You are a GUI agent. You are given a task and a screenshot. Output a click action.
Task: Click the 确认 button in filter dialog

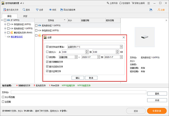(x=78, y=78)
